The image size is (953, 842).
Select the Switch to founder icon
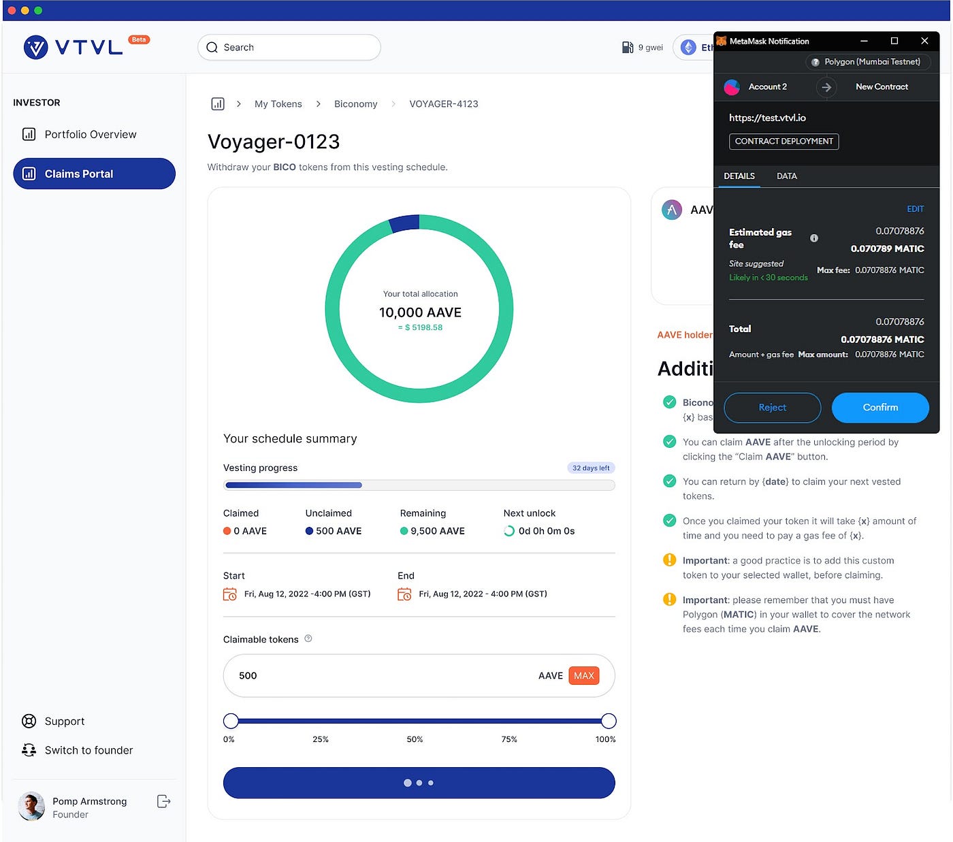(x=29, y=749)
